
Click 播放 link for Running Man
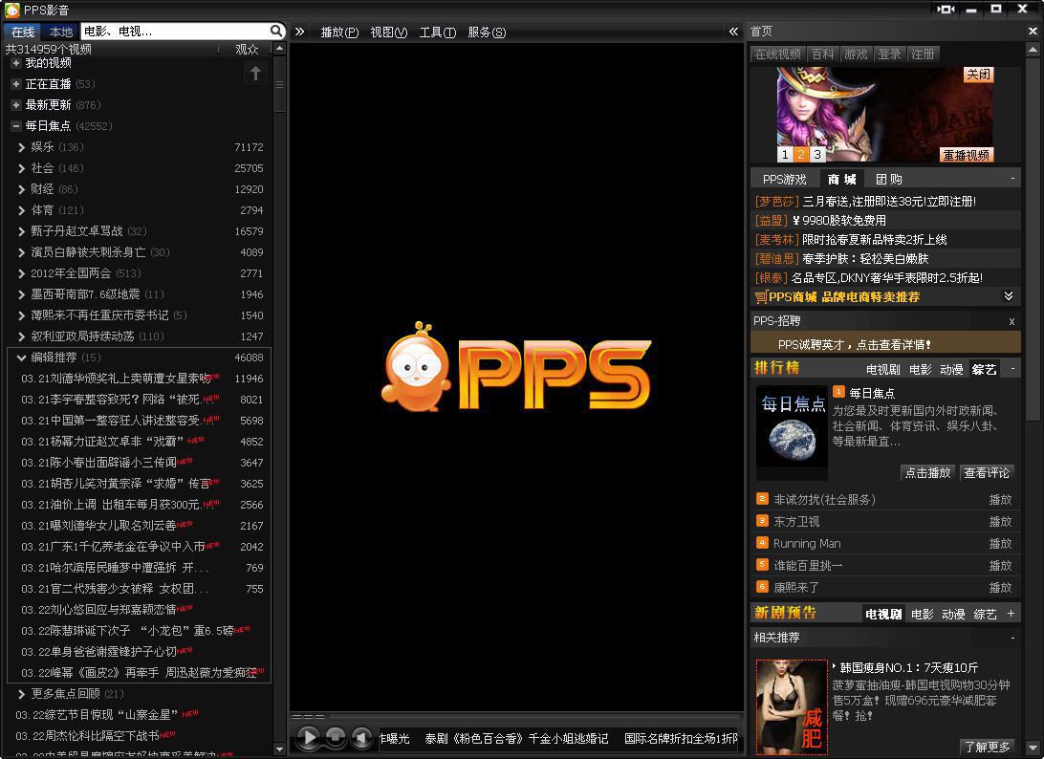coord(1000,543)
